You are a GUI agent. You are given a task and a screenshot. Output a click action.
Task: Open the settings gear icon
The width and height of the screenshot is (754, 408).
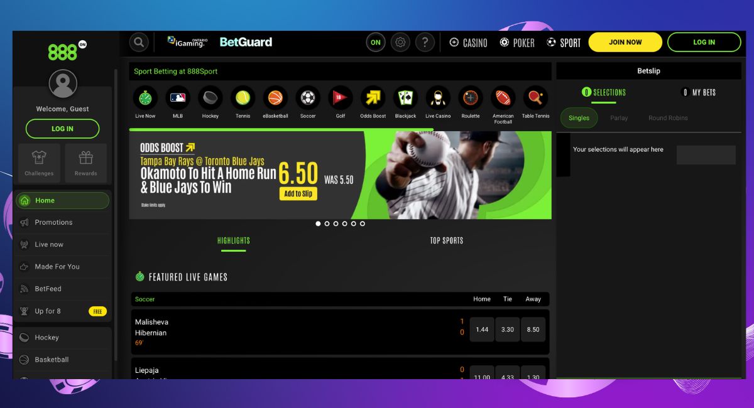coord(400,43)
